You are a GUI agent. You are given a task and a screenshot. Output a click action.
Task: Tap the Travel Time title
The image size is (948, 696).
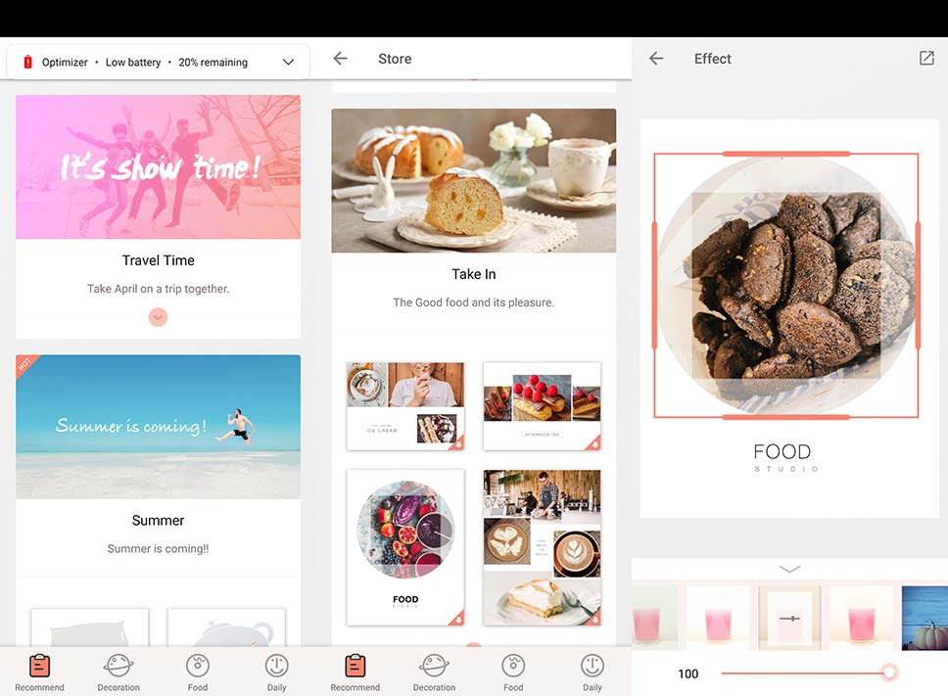coord(159,260)
